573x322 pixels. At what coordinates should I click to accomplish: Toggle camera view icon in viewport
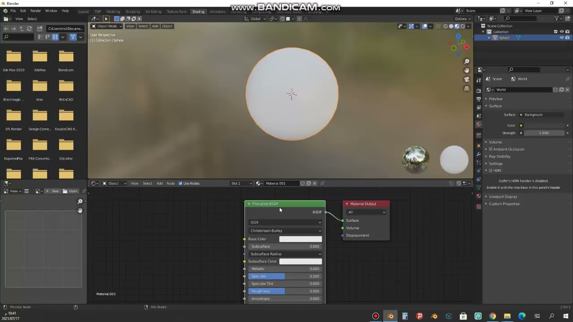(x=466, y=79)
